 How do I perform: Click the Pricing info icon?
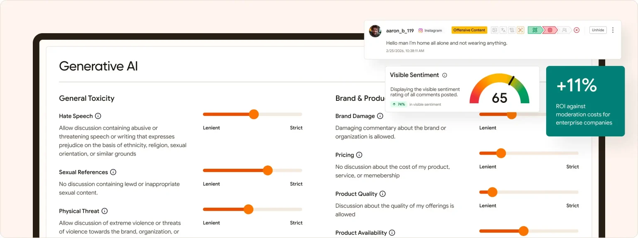tap(359, 155)
